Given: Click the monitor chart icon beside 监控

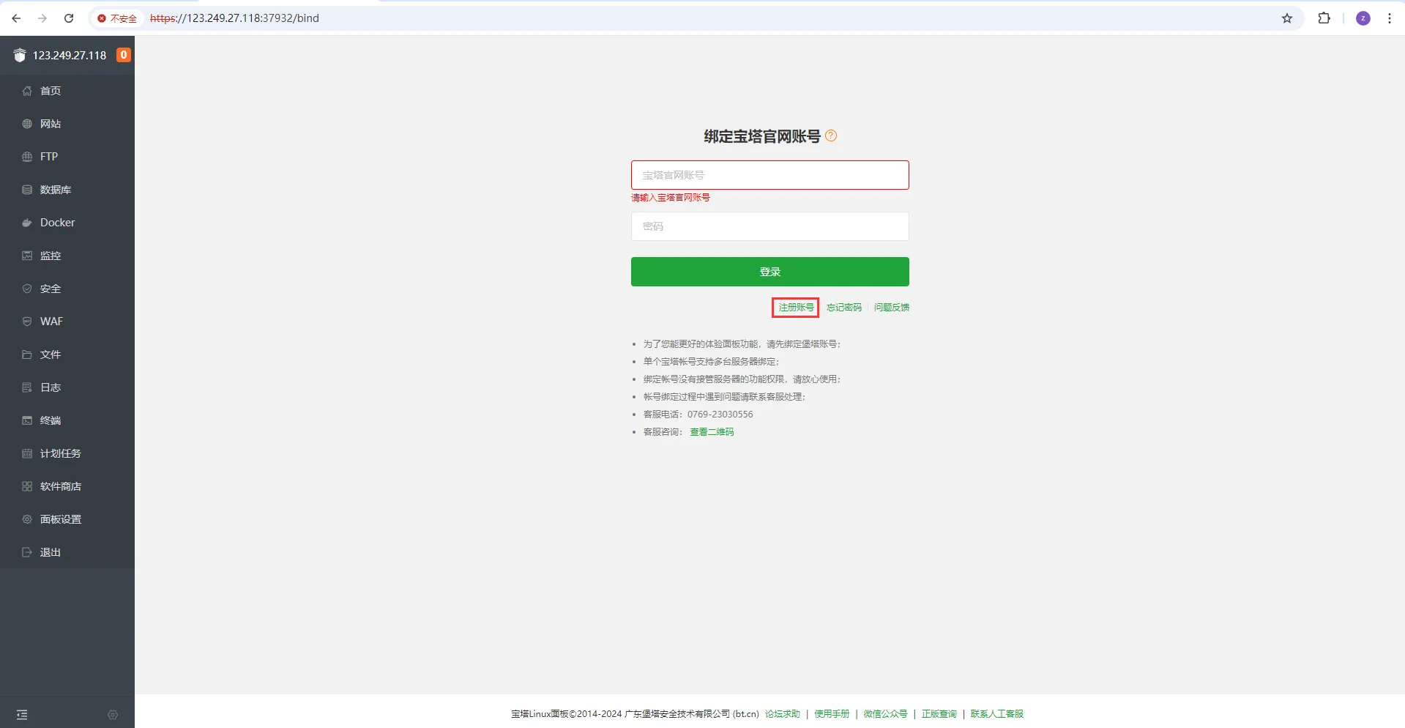Looking at the screenshot, I should click(27, 256).
